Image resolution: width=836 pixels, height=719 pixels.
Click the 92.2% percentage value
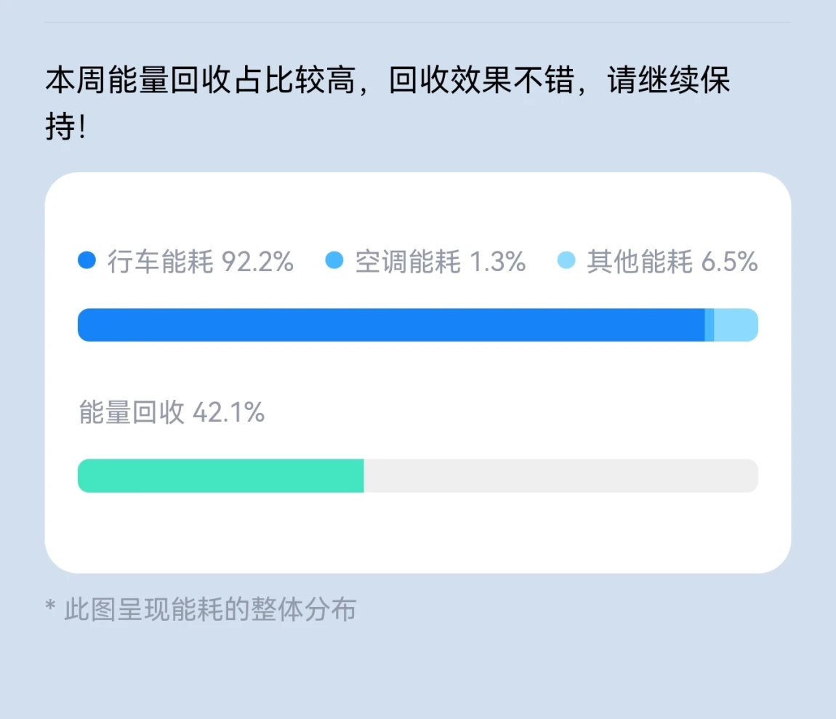(x=257, y=262)
